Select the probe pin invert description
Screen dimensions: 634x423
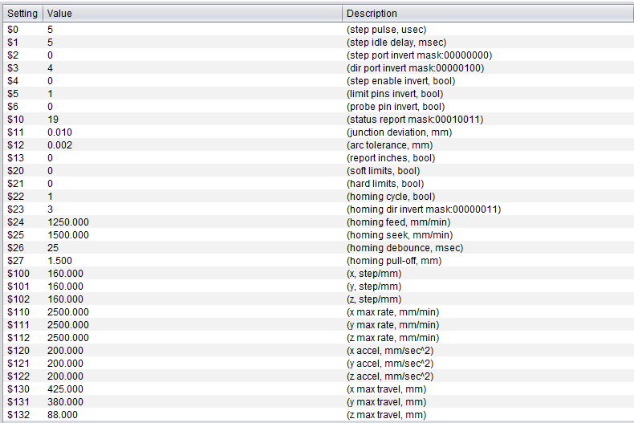396,107
